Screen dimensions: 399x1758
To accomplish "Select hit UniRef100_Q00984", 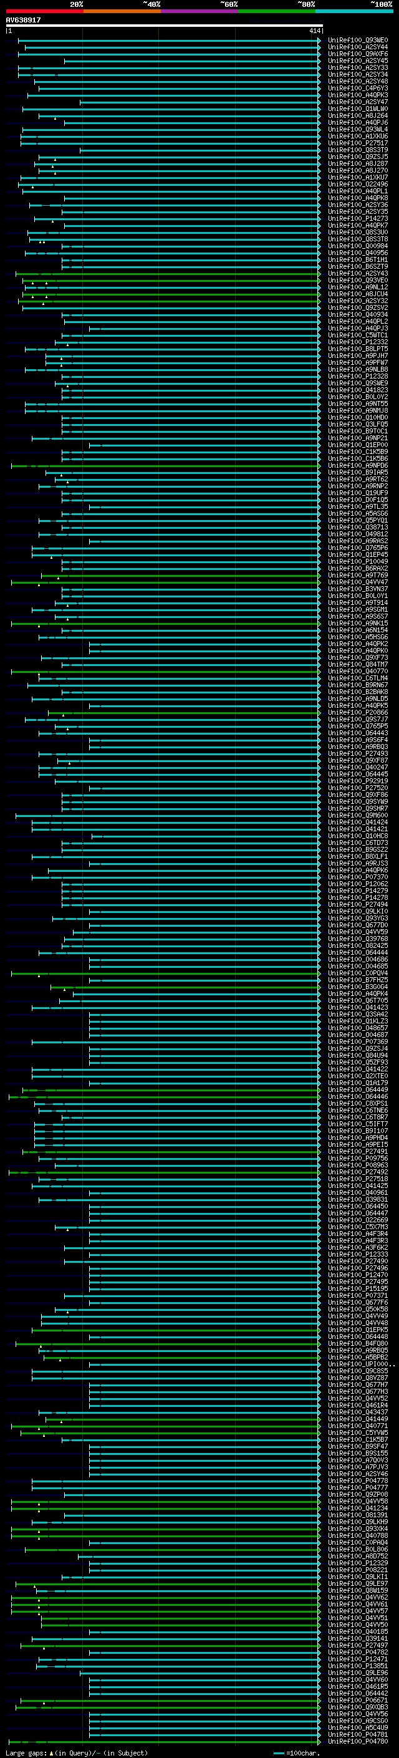I will 357,246.
